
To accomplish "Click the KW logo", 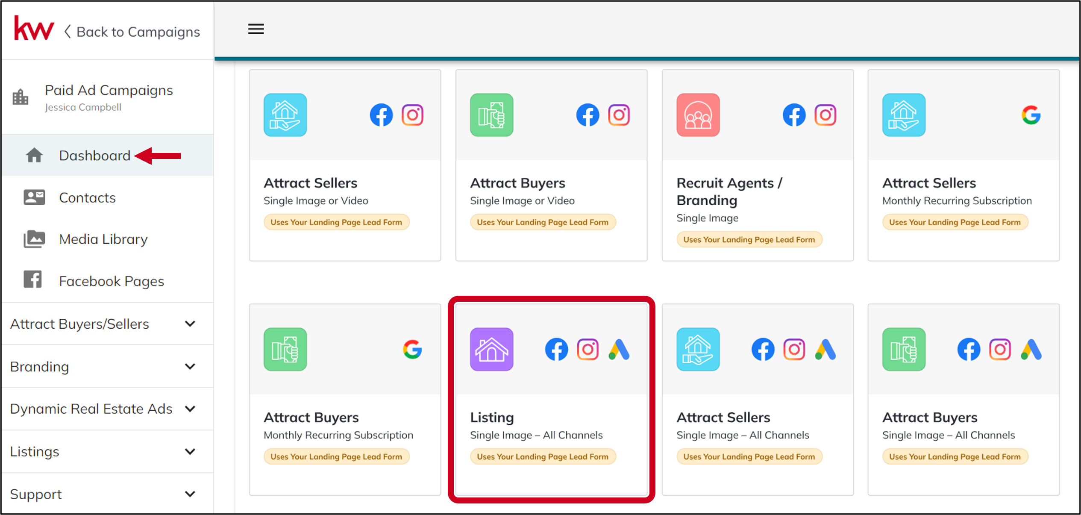I will tap(34, 29).
